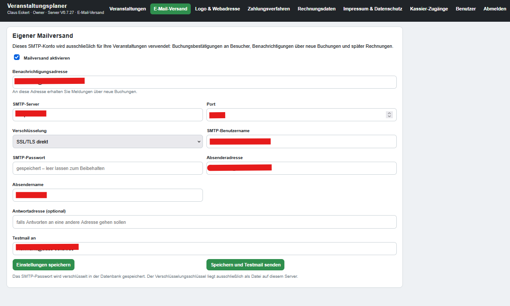Open the Veranstaltungen menu item
The width and height of the screenshot is (510, 306).
pos(128,9)
